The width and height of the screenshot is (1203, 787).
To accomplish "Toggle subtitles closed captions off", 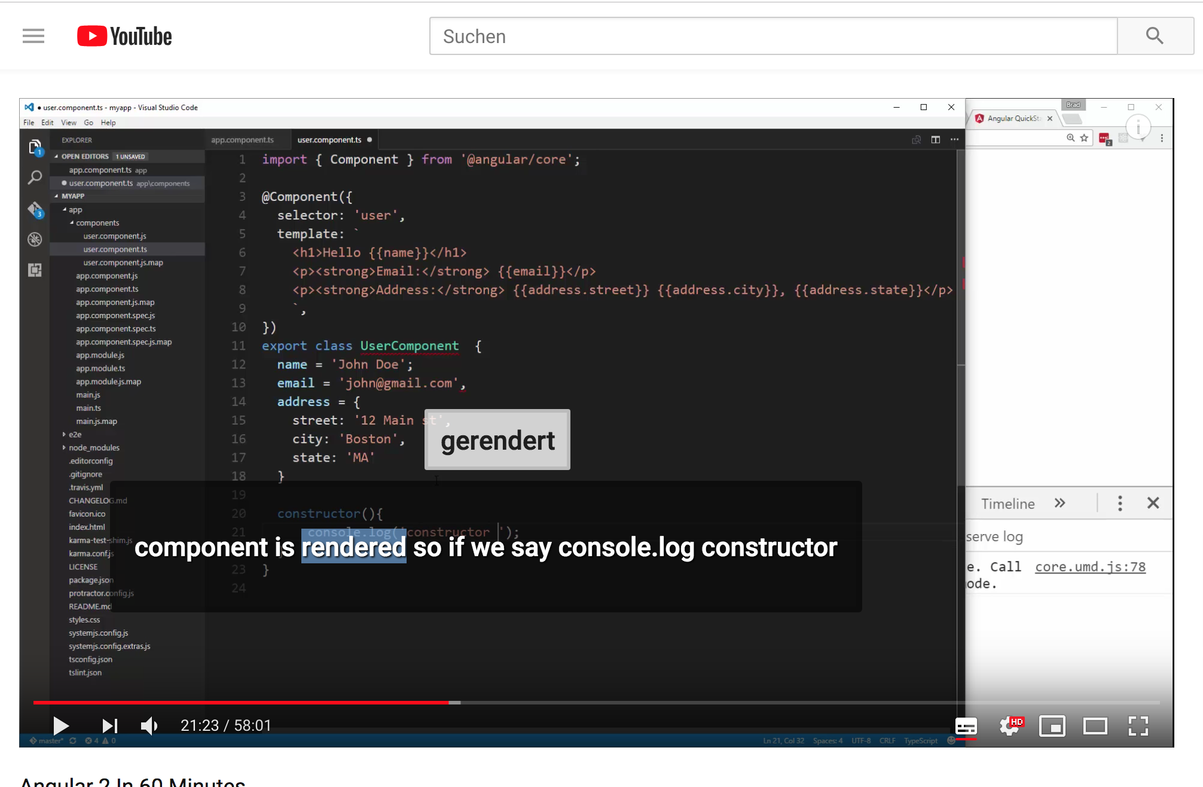I will (x=966, y=727).
